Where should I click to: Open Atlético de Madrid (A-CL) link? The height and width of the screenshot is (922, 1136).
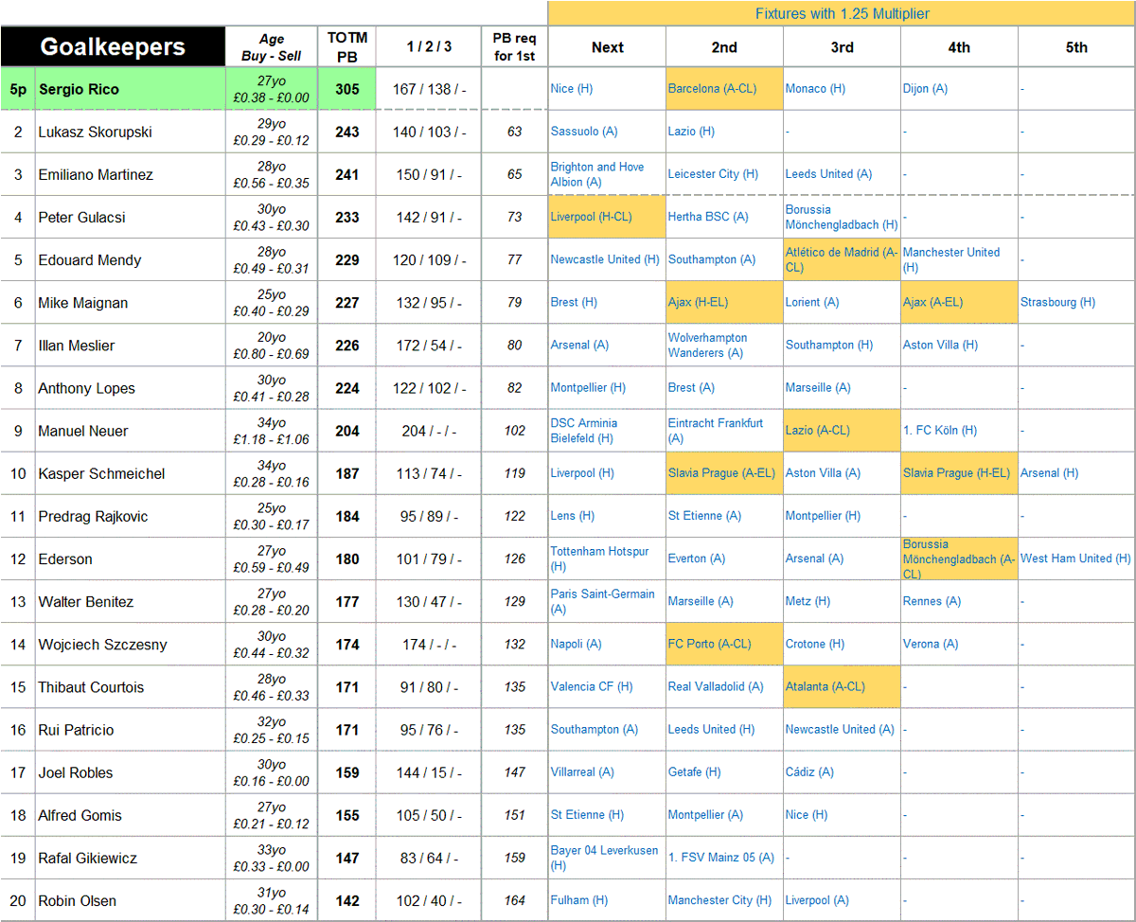coord(841,260)
